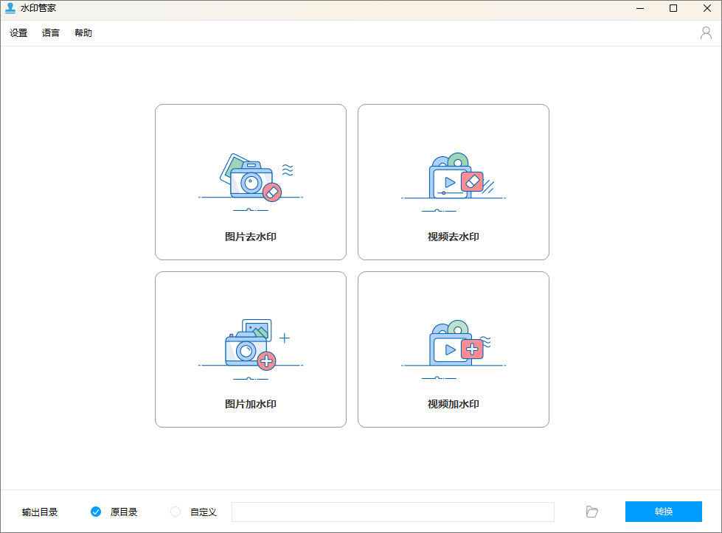Open the 图片去水印 tool

coord(250,182)
